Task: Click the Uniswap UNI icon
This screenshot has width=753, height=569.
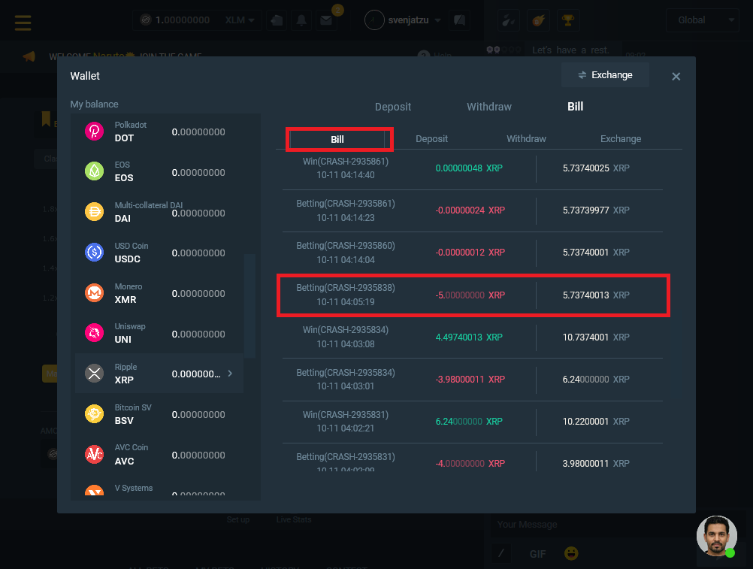Action: click(94, 333)
